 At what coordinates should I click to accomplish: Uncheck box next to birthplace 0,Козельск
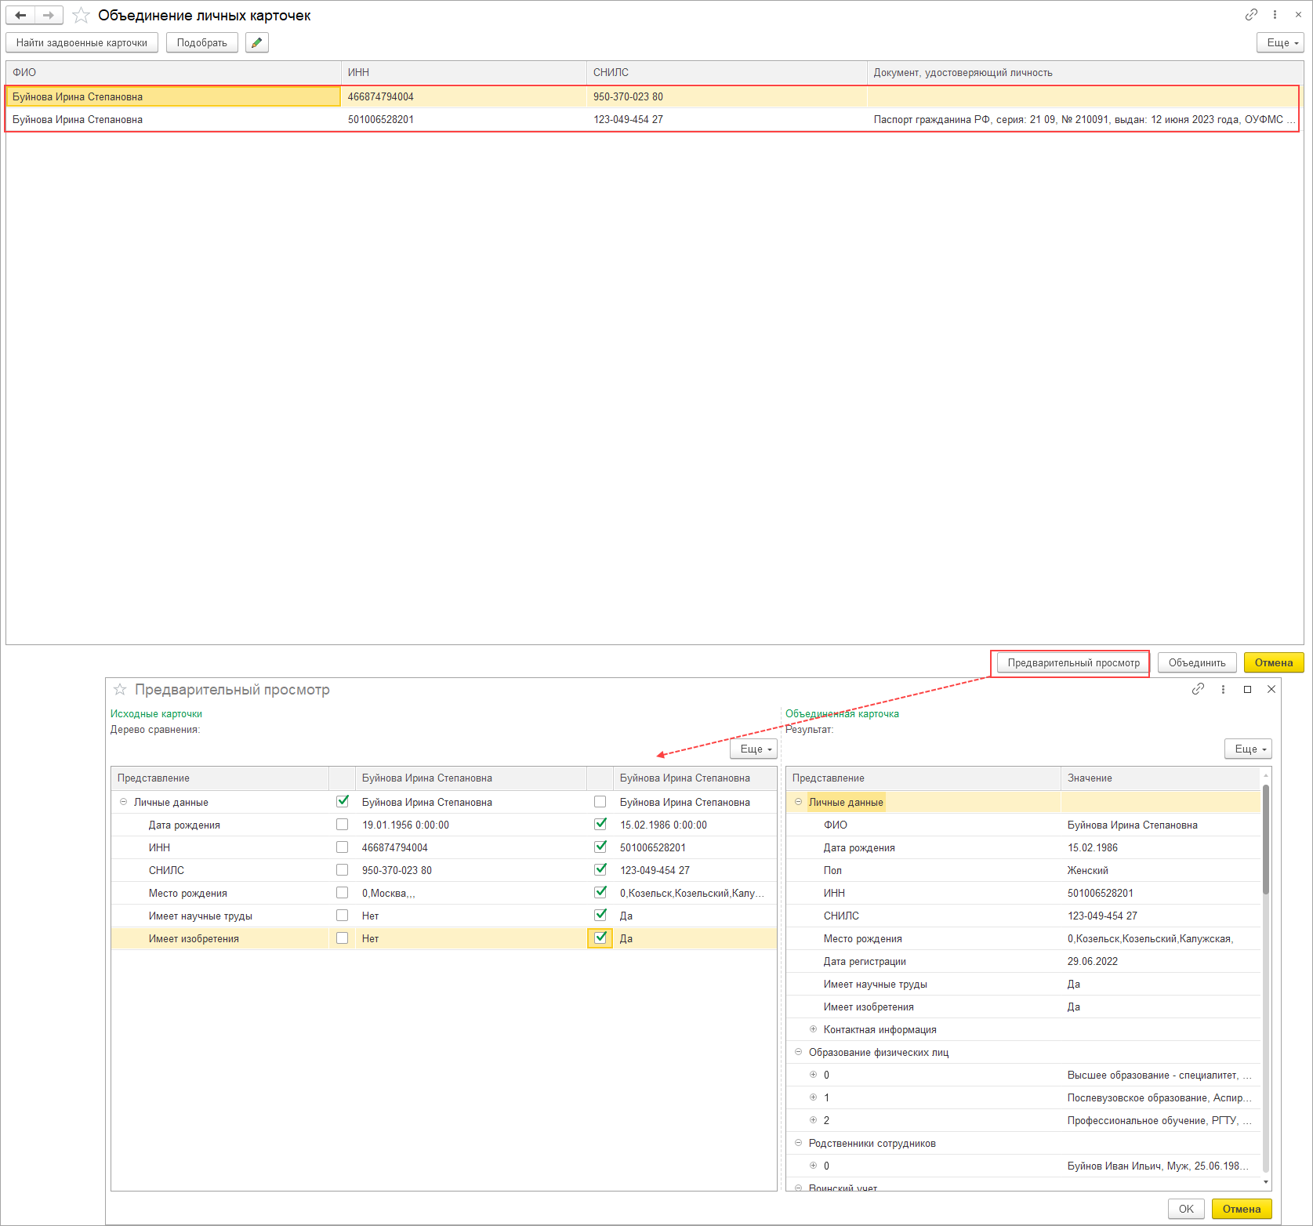[x=600, y=892]
